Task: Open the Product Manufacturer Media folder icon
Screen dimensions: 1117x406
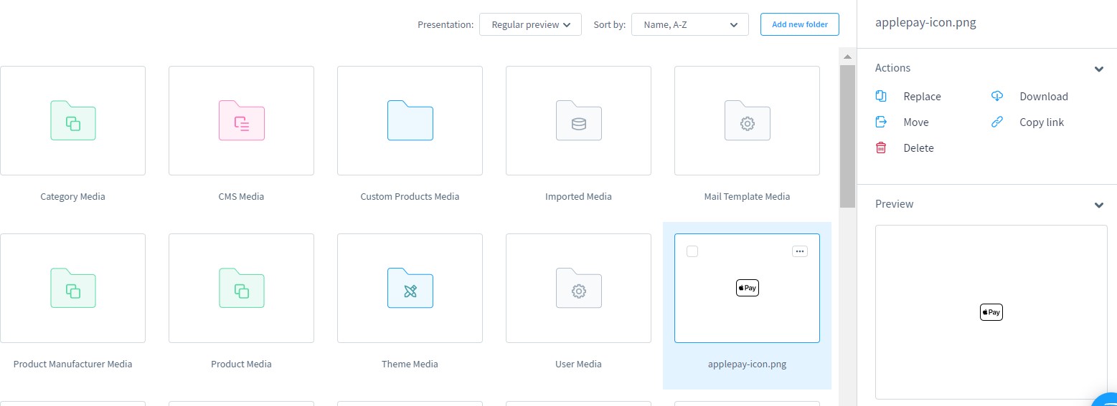Action: [x=72, y=288]
